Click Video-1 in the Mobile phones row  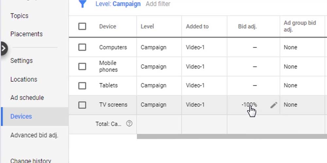point(195,67)
